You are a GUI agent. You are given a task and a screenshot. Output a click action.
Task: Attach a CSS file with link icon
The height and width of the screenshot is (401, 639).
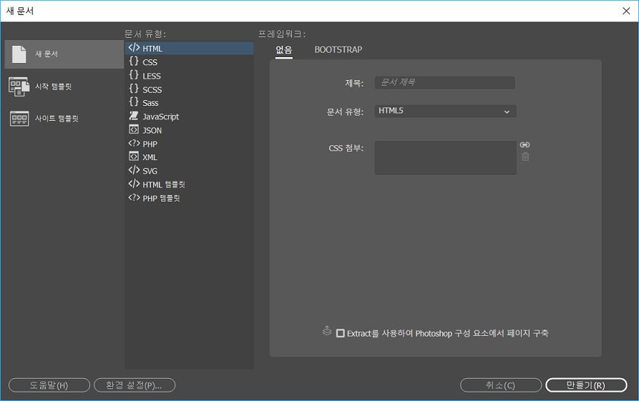(525, 145)
